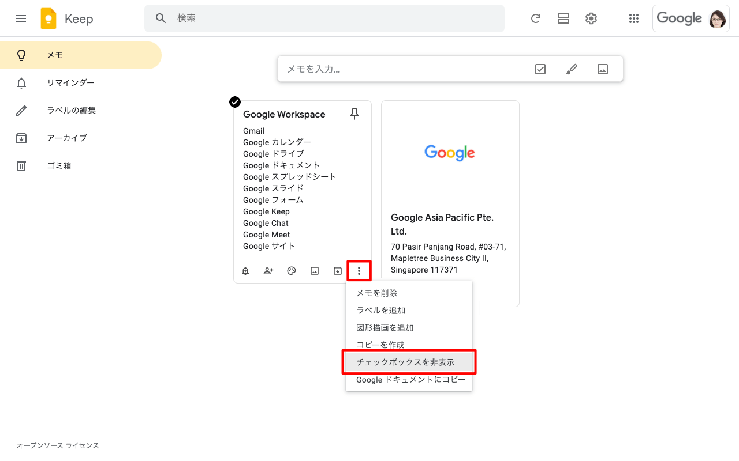The width and height of the screenshot is (739, 461).
Task: Open the オープンソース ライセンス link
Action: (x=58, y=445)
